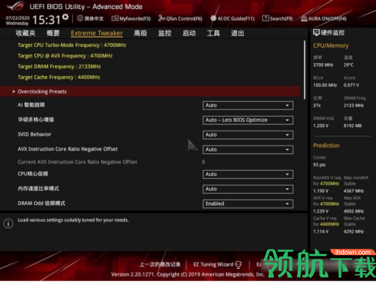Screen dimensions: 376x282
Task: Click the Prediction heading
Action: coord(326,145)
